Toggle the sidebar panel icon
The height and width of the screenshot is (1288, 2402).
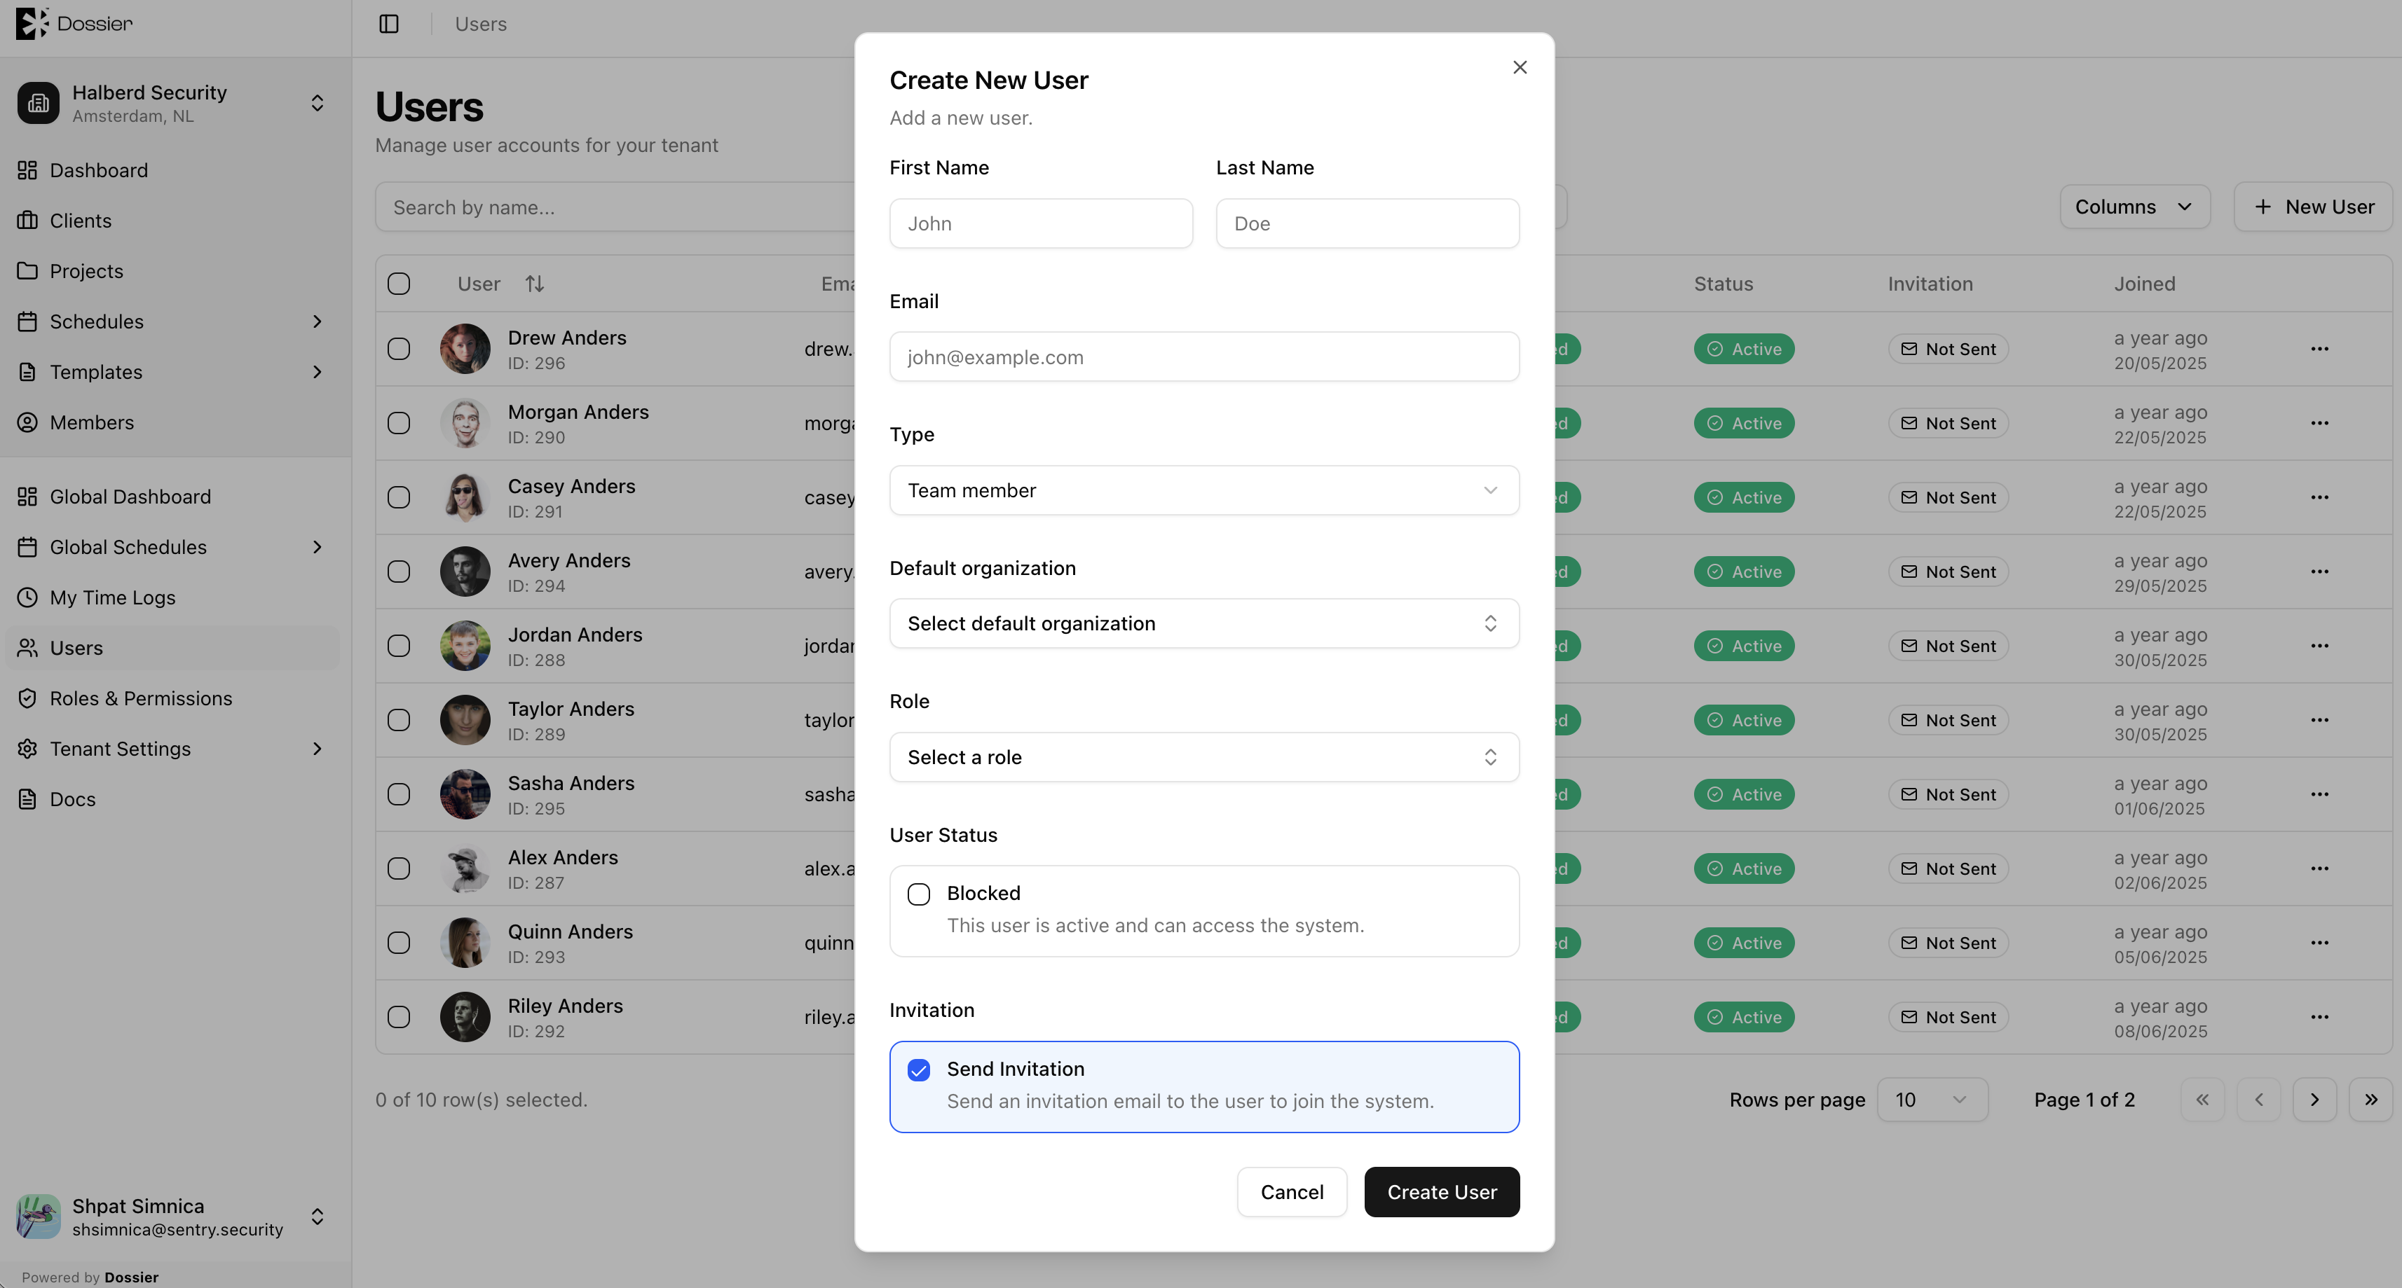click(389, 25)
